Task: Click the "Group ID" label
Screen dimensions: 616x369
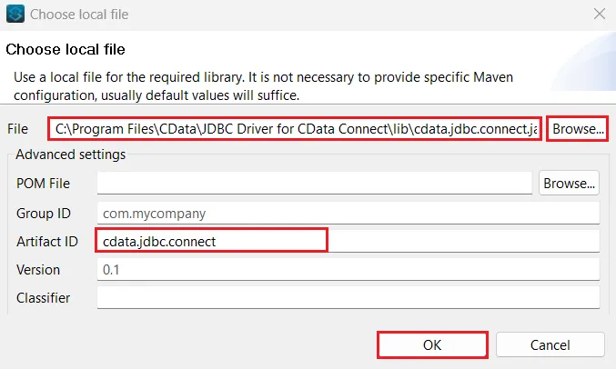Action: point(43,214)
